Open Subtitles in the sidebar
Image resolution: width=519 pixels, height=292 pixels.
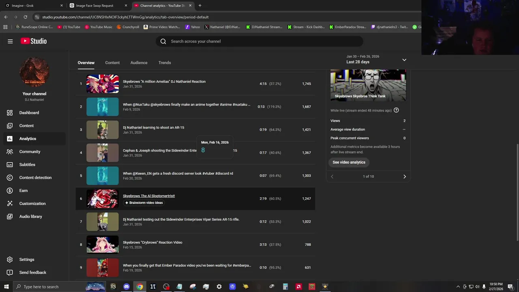(x=27, y=165)
